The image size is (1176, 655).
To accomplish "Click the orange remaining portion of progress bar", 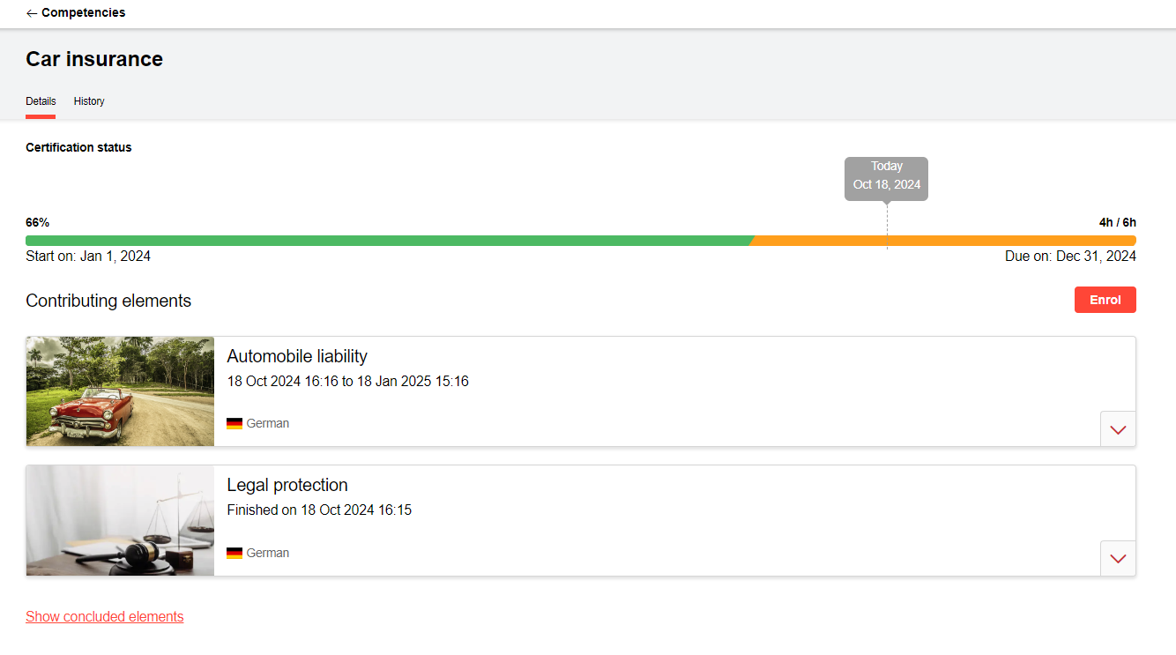I will tap(943, 241).
